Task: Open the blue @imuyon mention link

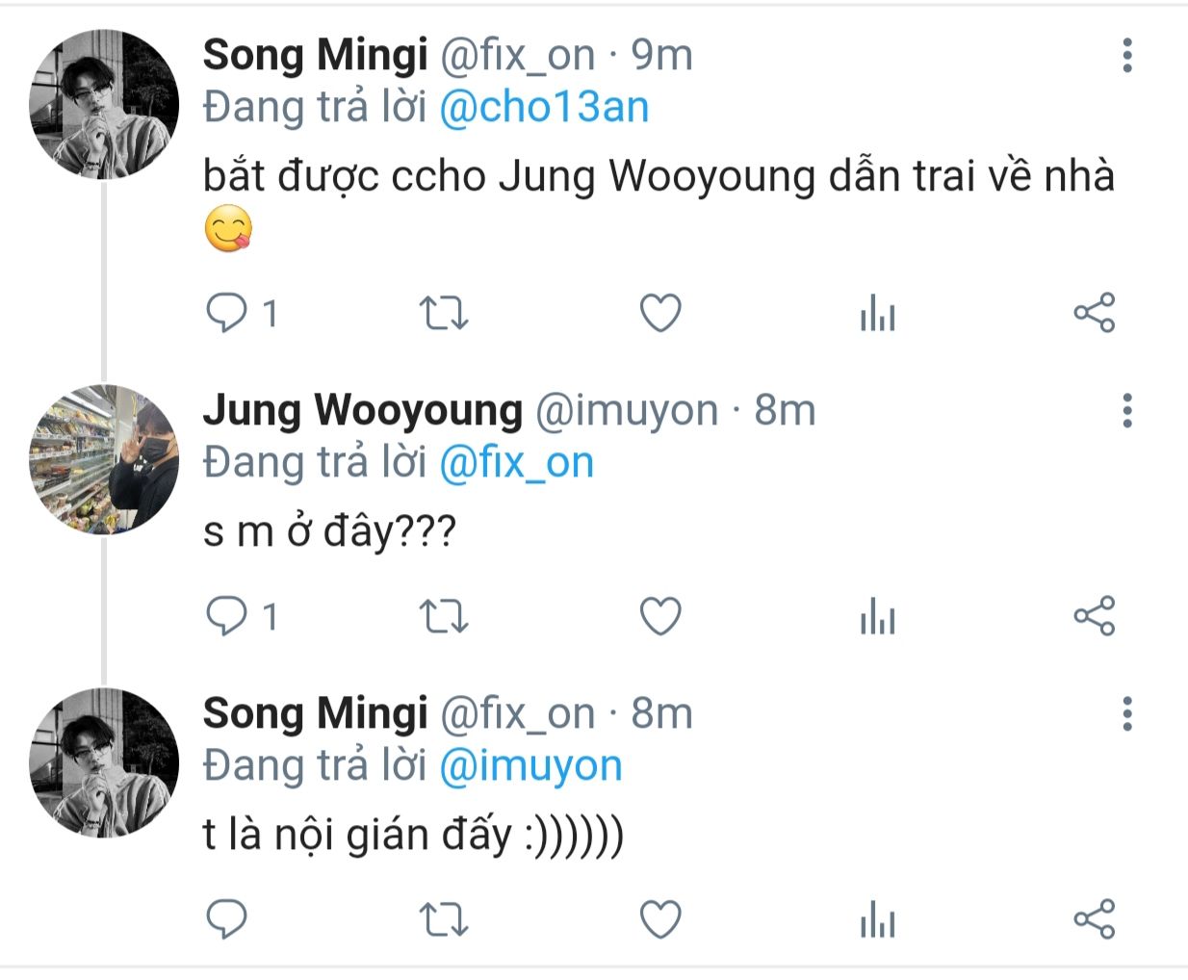Action: [530, 766]
